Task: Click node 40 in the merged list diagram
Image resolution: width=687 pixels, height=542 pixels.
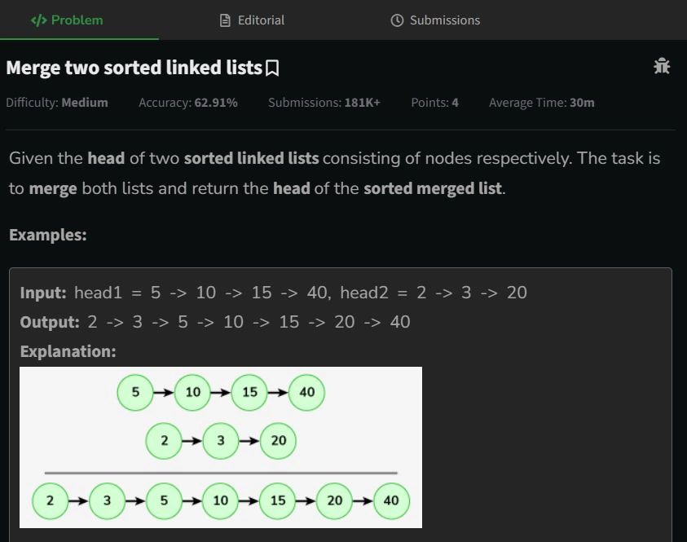Action: pos(391,500)
